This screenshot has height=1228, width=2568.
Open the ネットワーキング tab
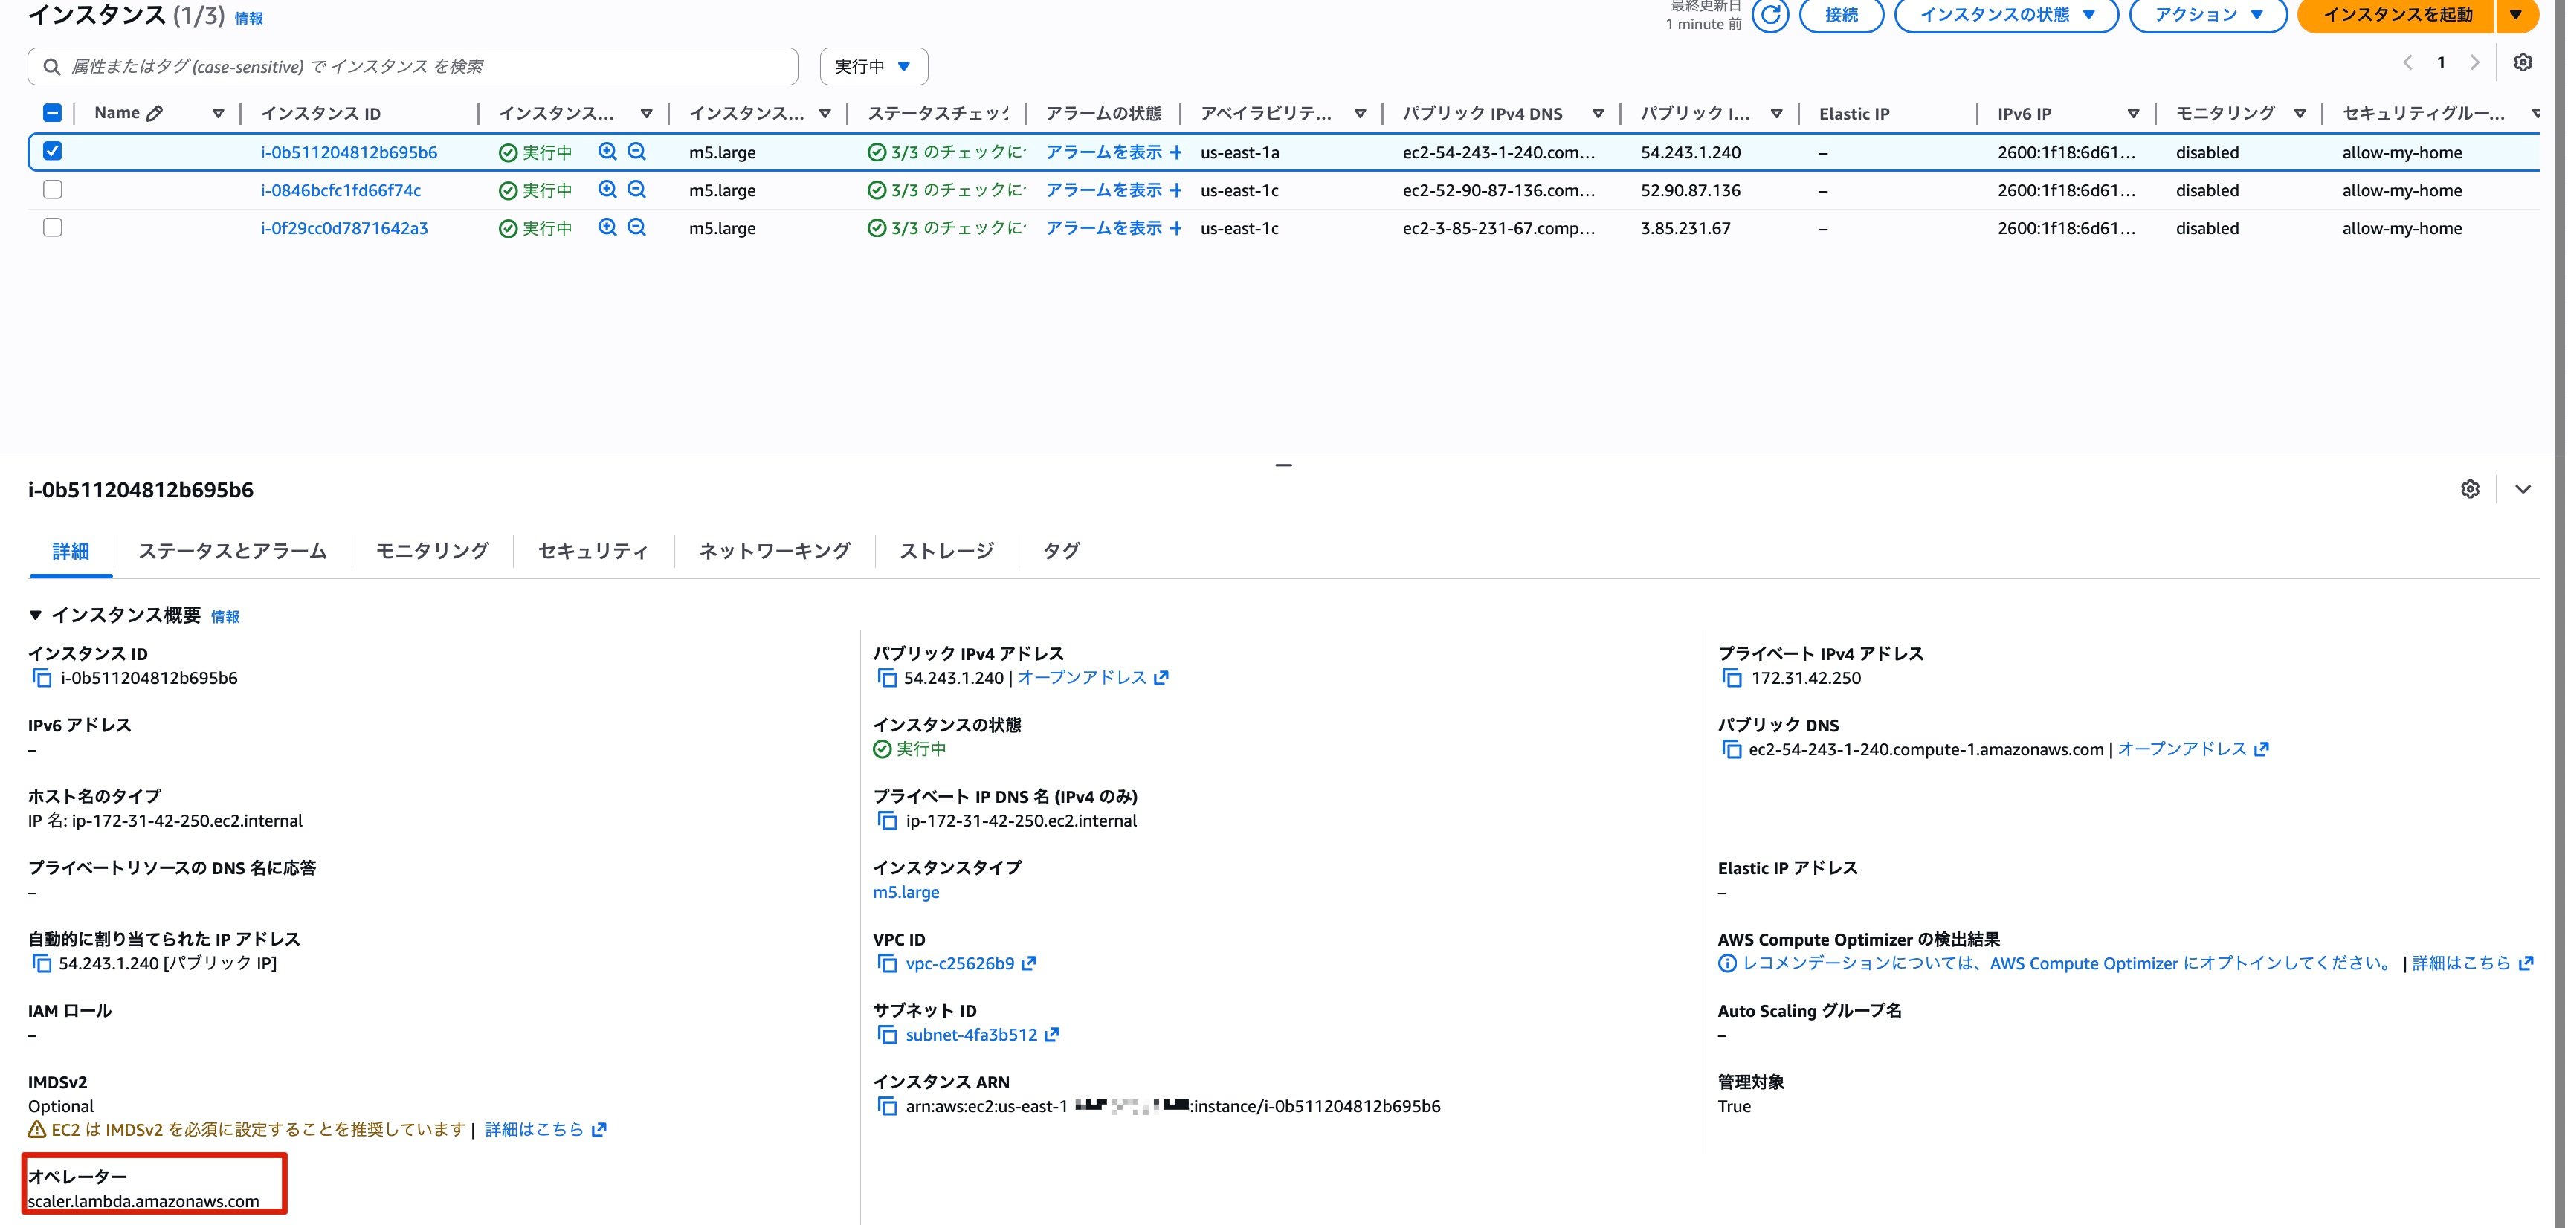[x=773, y=552]
